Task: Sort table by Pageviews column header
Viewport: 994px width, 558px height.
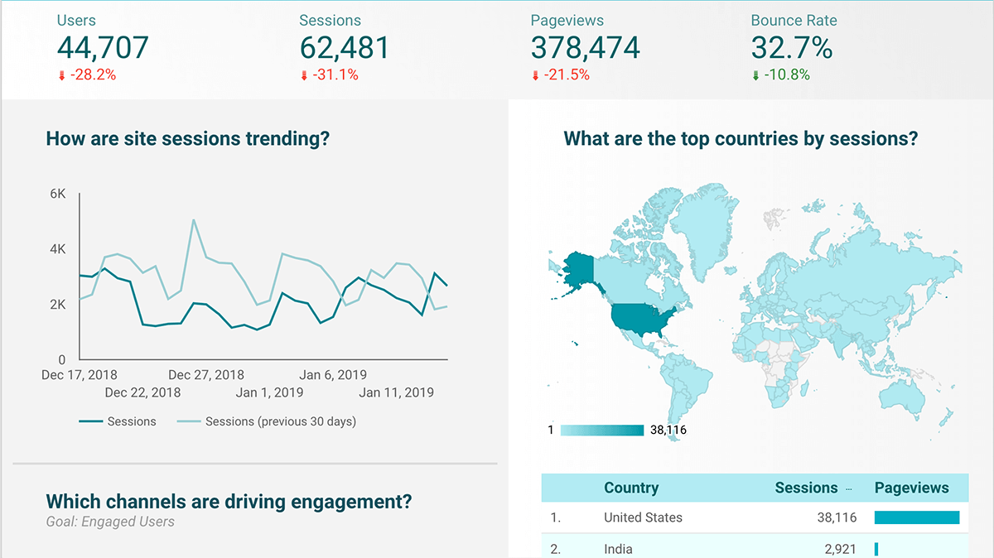Action: [x=911, y=488]
